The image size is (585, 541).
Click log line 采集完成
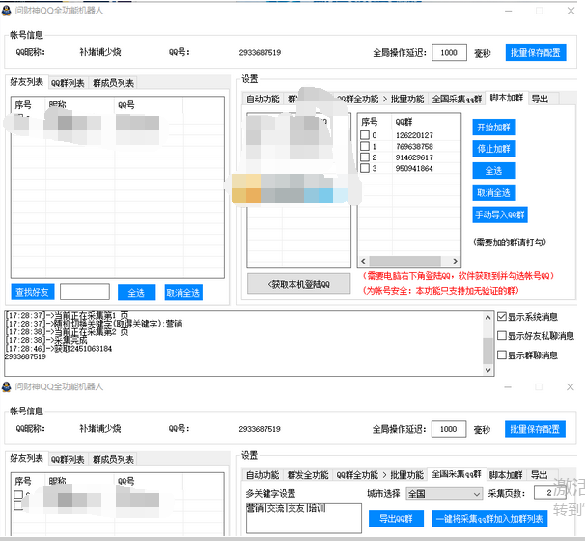click(x=46, y=340)
